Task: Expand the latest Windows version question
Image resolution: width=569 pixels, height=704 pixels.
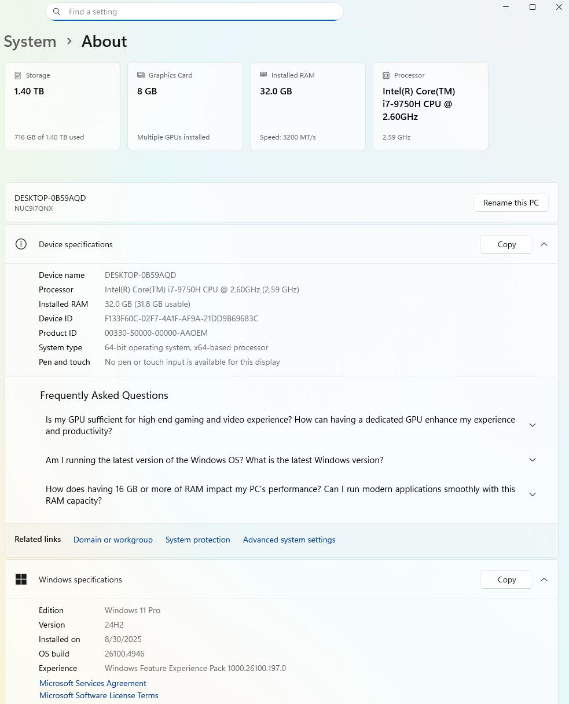Action: (x=533, y=460)
